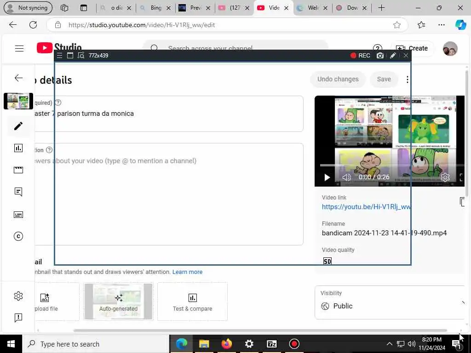Click the Type here to search box
Screen dimensions: 471x353
click(x=96, y=344)
